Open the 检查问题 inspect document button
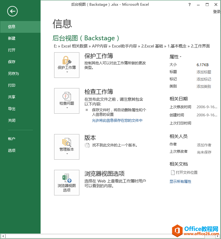 pyautogui.click(x=67, y=101)
